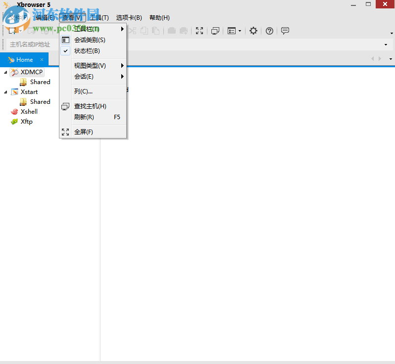395x364 pixels.
Task: Open the view type dropdown arrow in toolbar
Action: [240, 31]
